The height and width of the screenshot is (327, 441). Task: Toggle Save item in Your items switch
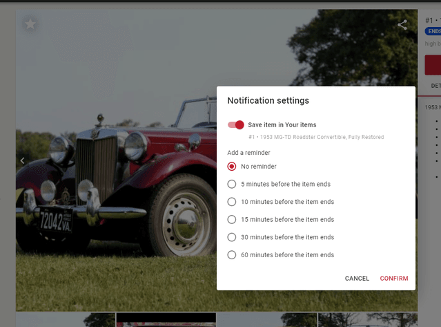click(x=236, y=124)
